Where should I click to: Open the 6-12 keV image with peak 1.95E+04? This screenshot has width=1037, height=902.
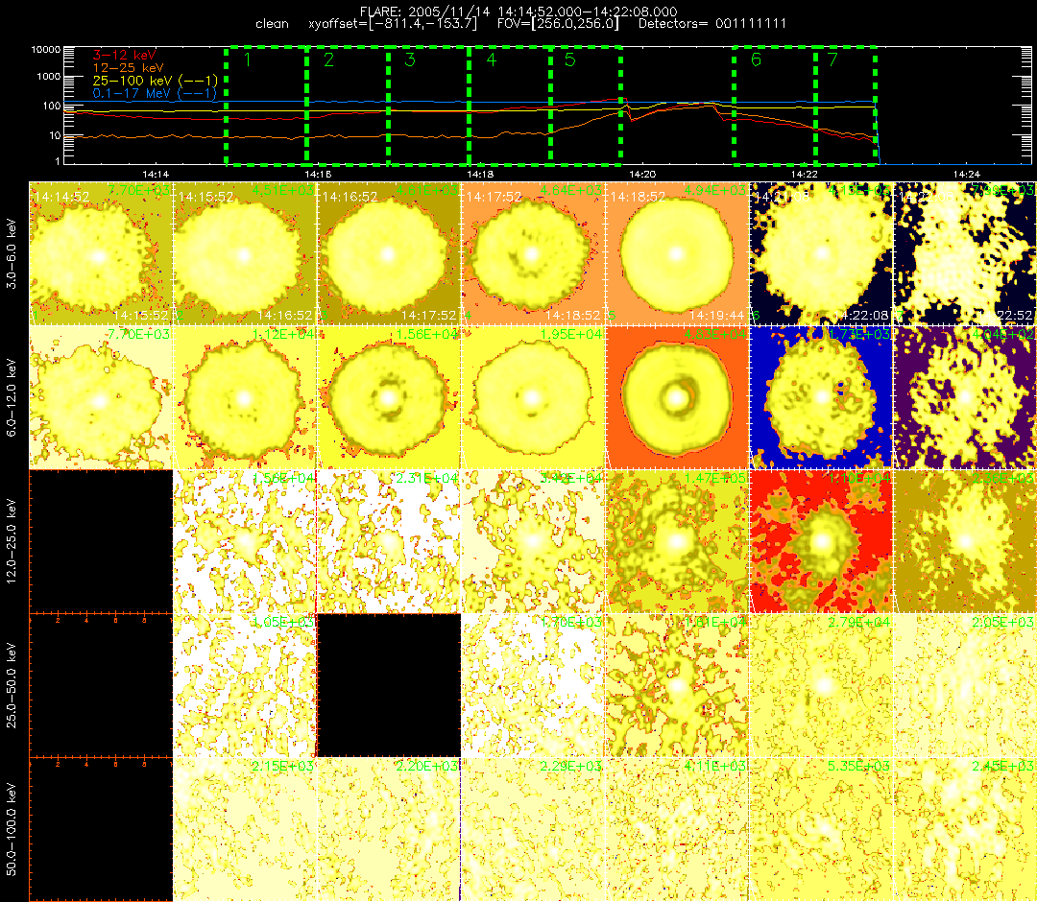[533, 398]
